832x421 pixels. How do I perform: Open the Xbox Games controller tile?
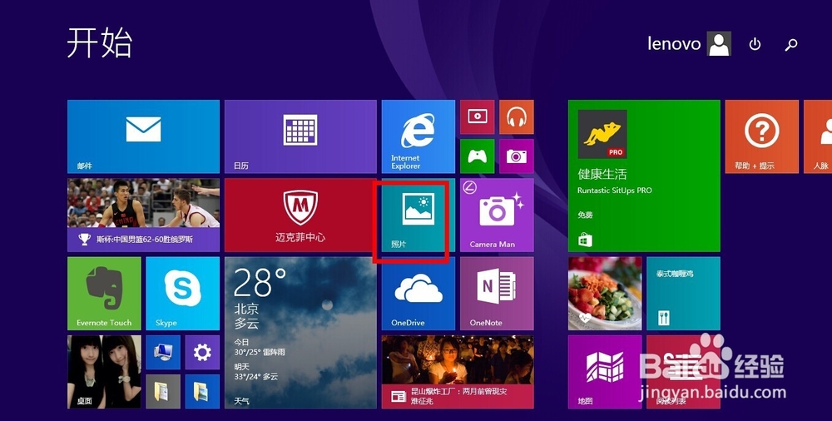pyautogui.click(x=477, y=156)
